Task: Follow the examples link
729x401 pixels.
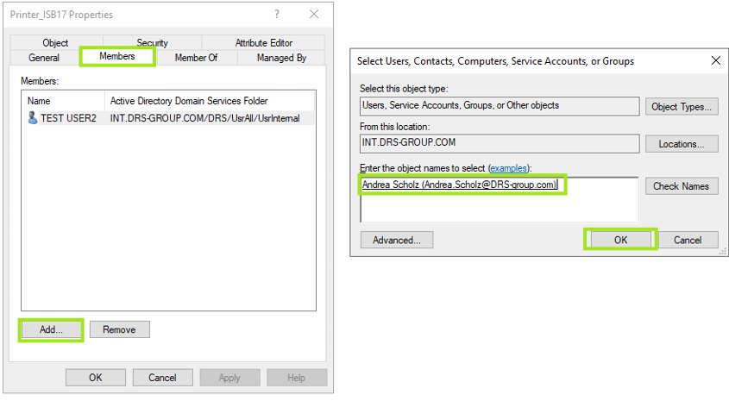Action: point(507,167)
